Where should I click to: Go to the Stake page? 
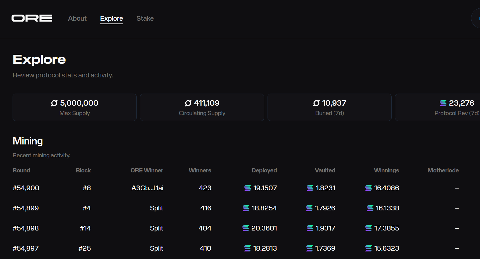[145, 18]
